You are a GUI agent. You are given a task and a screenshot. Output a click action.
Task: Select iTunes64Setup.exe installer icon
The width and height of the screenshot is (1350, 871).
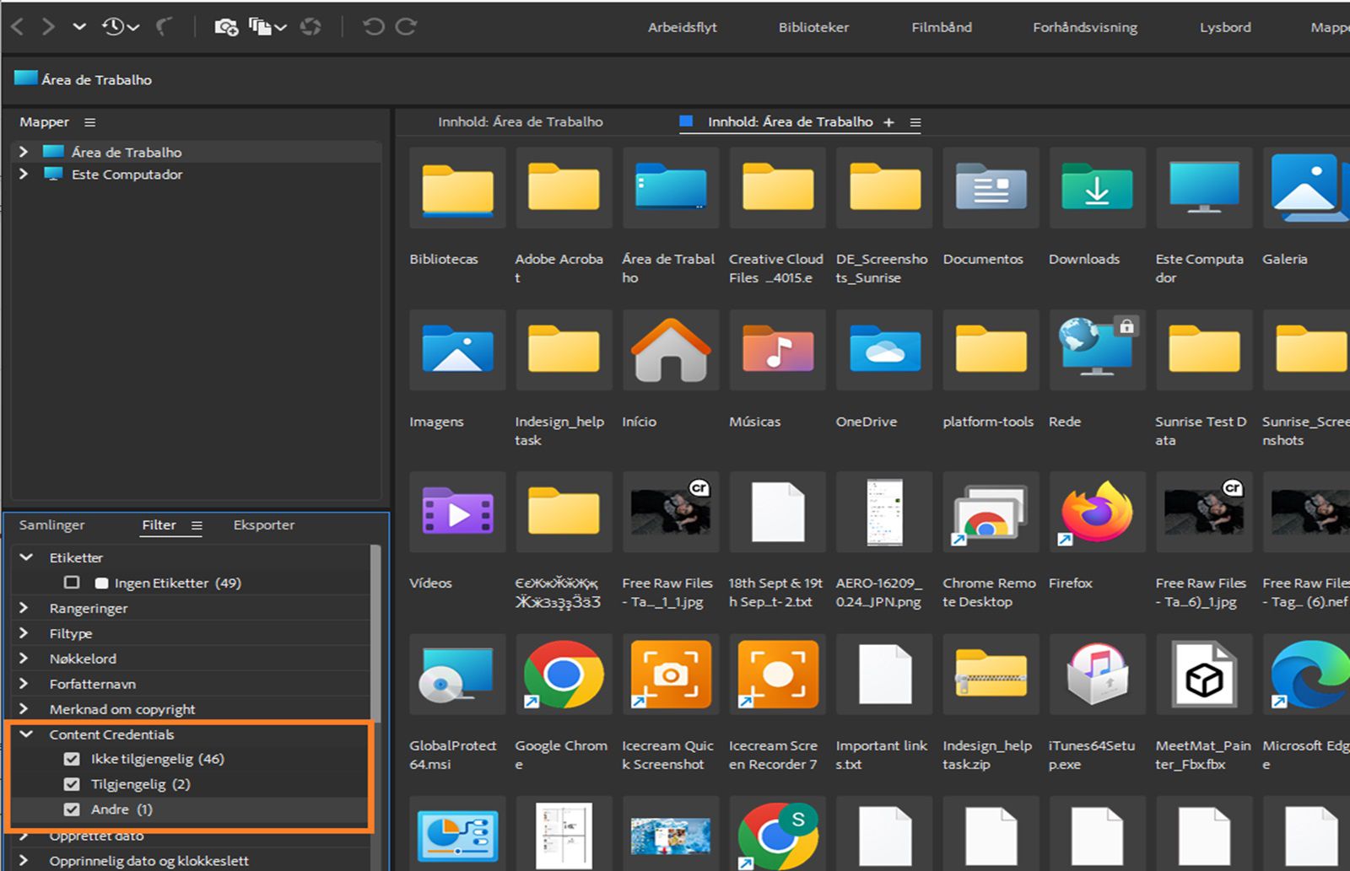pyautogui.click(x=1097, y=675)
